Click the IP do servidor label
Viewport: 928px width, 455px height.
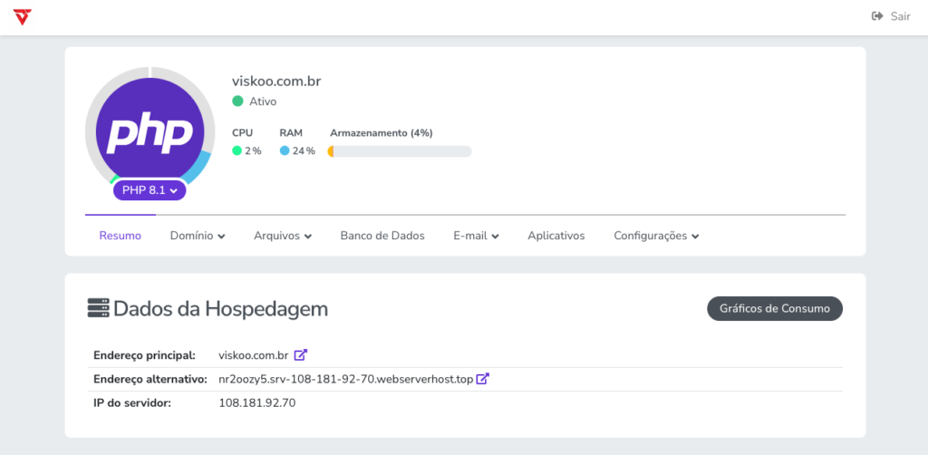[x=132, y=403]
